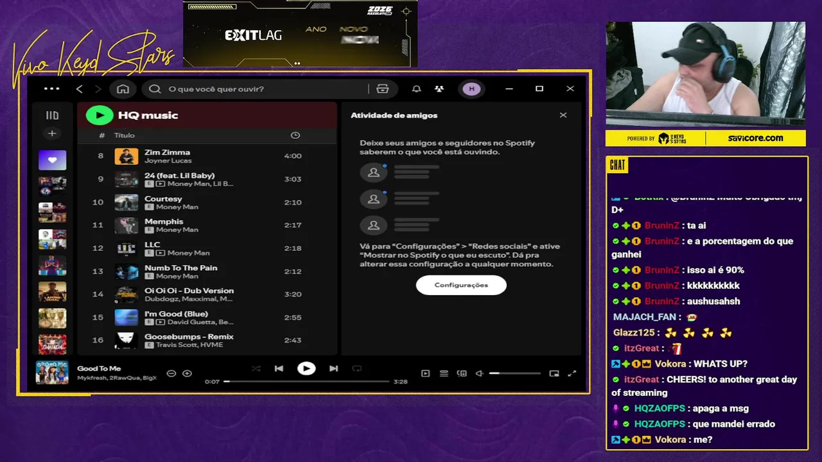Screen dimensions: 822x462
Task: Click the song progress bar
Action: (x=306, y=381)
